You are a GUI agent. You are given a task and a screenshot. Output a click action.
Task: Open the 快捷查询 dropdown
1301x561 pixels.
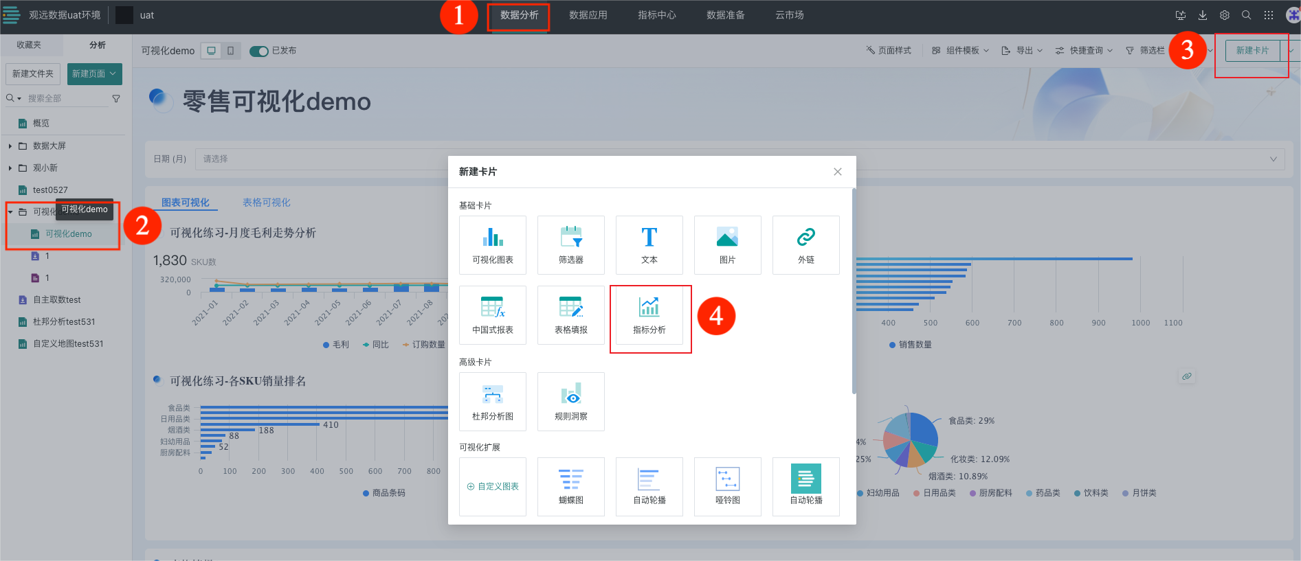click(1084, 51)
